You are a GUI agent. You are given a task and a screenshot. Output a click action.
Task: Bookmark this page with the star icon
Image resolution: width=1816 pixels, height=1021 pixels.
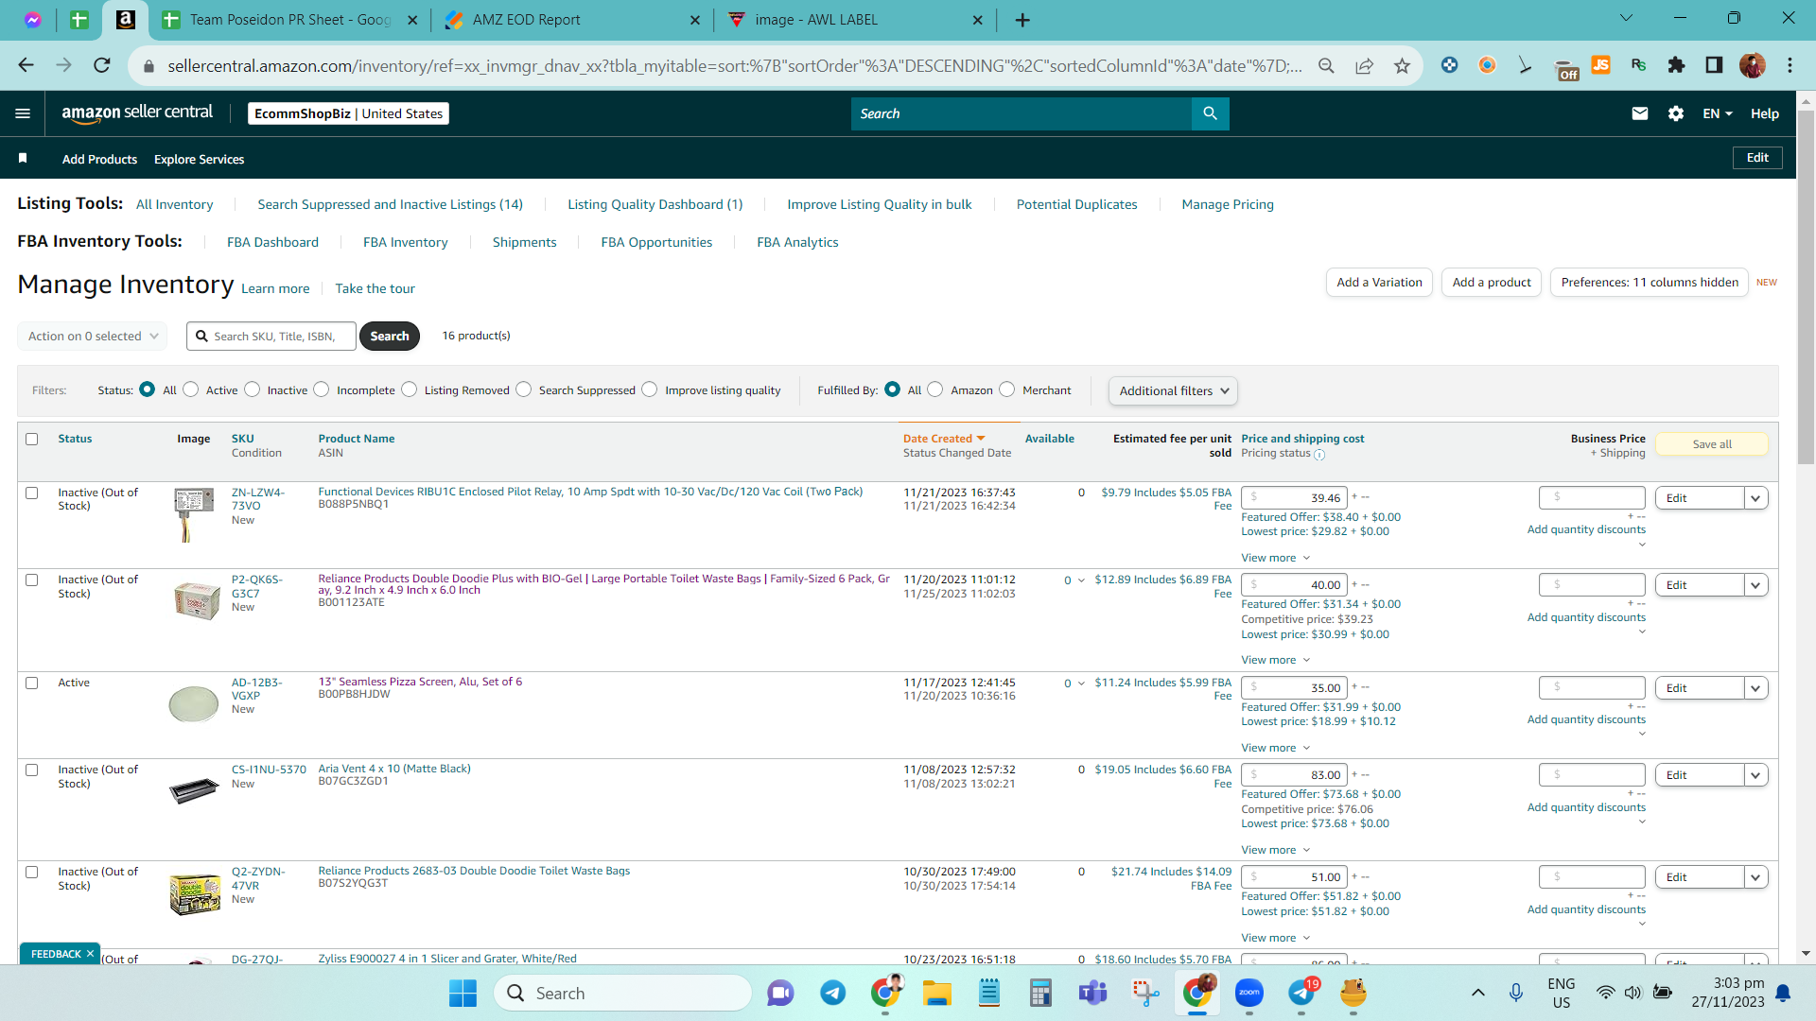click(x=1402, y=65)
